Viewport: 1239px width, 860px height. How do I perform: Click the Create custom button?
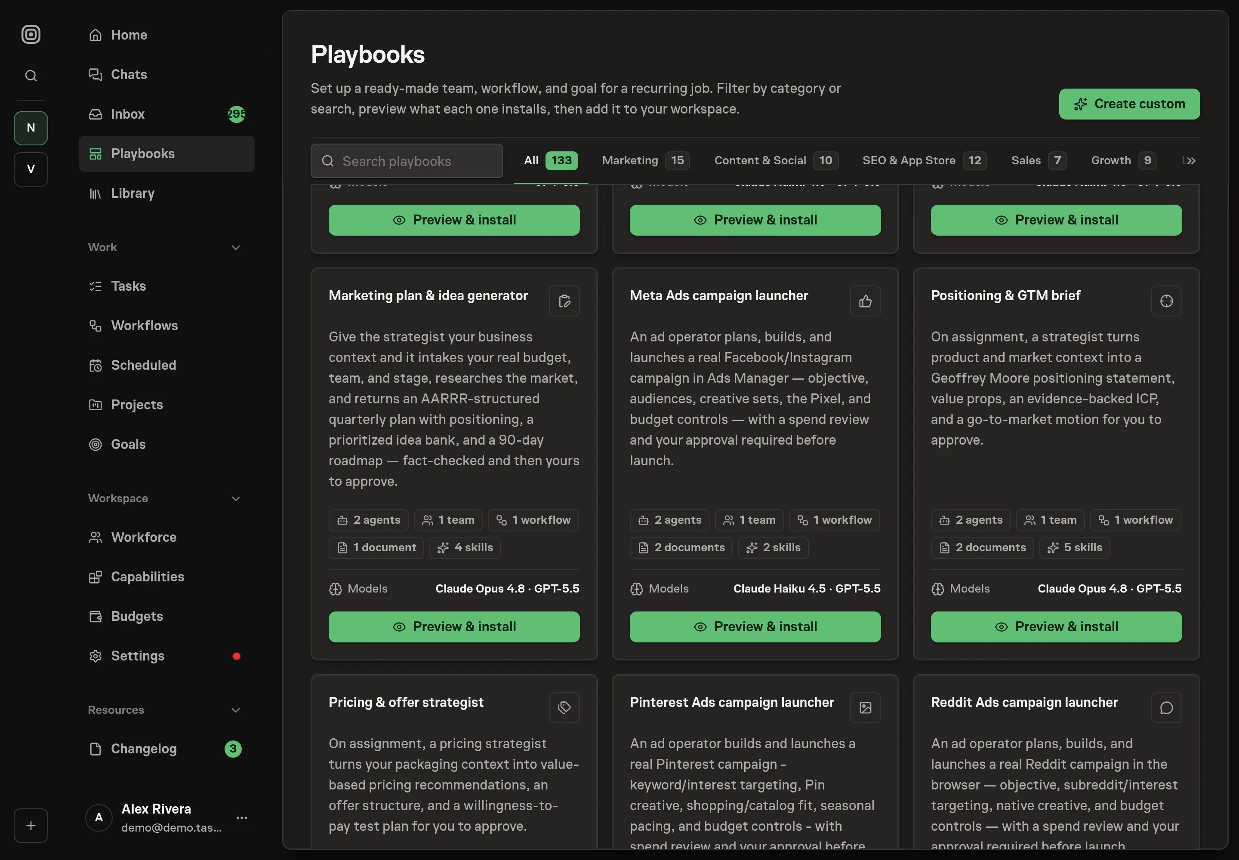1129,104
